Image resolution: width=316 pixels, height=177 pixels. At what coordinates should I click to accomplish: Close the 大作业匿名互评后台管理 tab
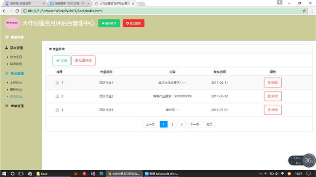[133, 4]
